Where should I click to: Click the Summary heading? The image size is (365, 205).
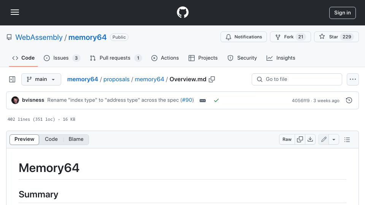point(38,194)
